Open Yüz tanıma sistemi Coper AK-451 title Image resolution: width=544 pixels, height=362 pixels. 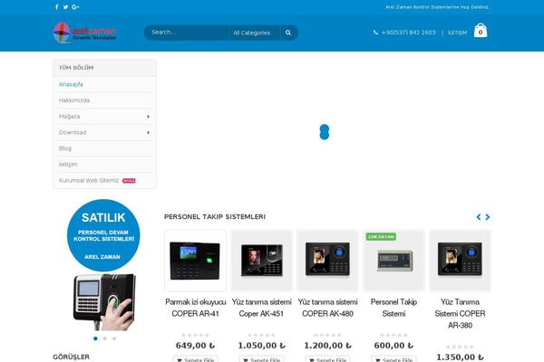coord(261,308)
